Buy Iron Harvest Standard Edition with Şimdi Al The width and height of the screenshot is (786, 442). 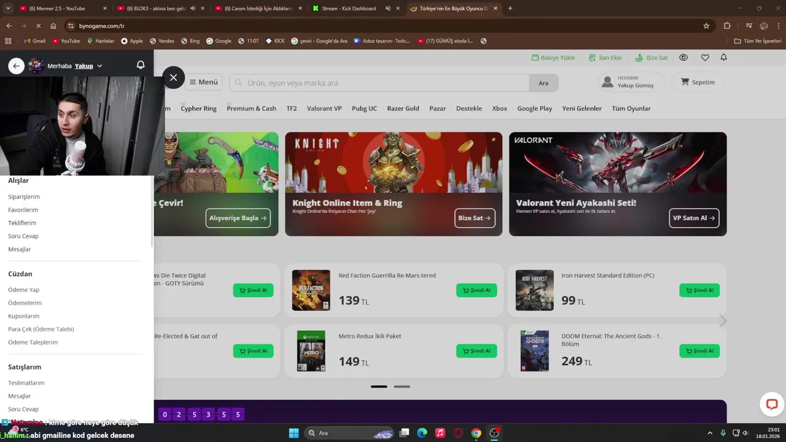tap(699, 290)
